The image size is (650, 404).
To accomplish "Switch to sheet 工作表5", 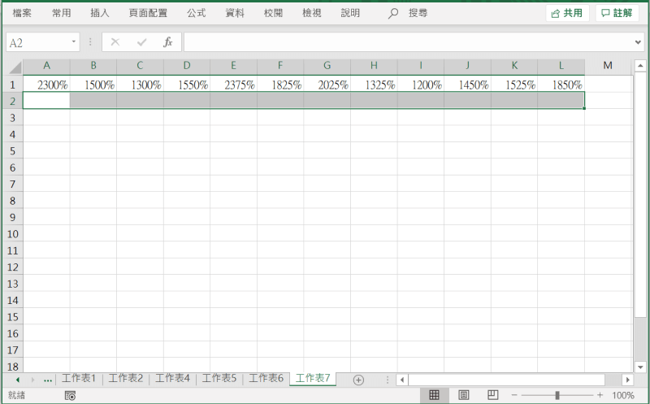I will pos(219,378).
